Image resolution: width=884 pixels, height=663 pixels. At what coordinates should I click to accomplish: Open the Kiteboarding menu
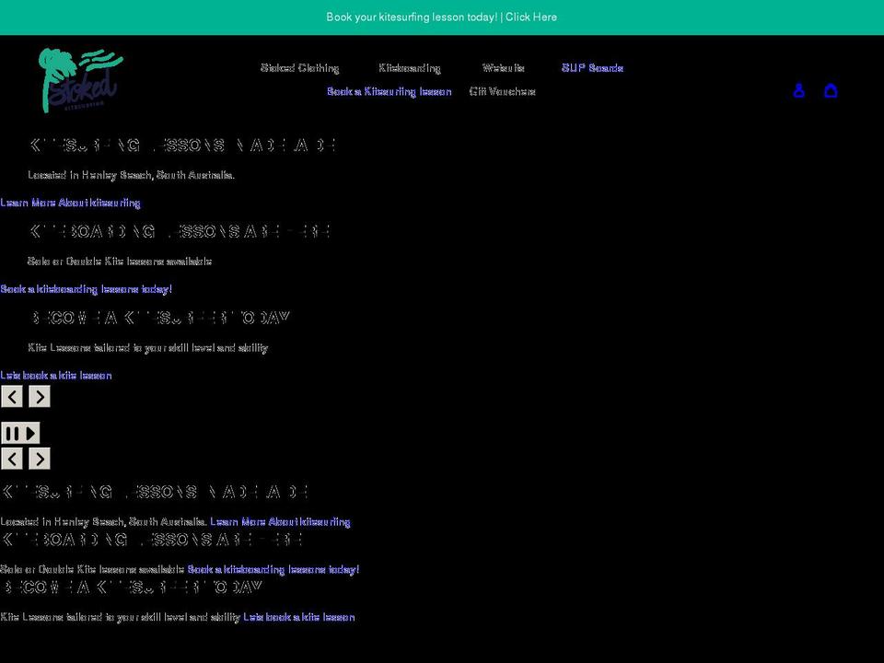click(410, 67)
